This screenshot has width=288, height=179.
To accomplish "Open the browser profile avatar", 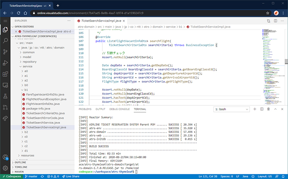I will (276, 13).
